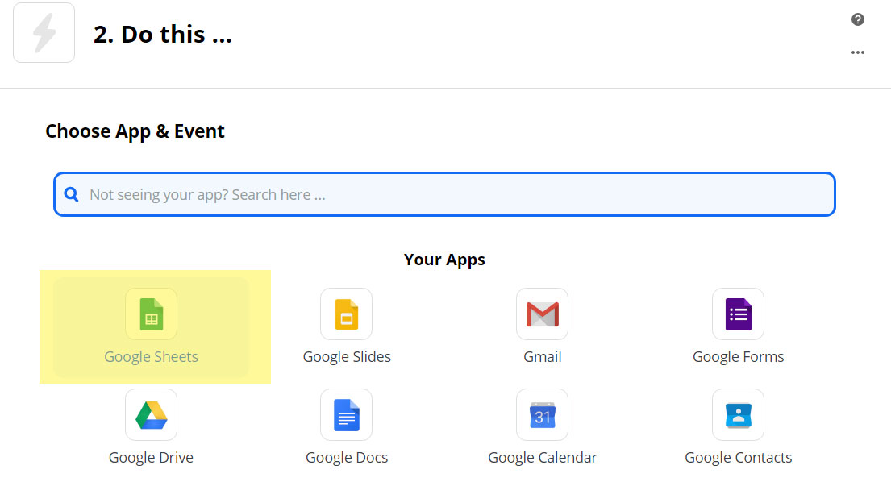Click the 'Gmail' label text
This screenshot has width=891, height=482.
pos(542,357)
